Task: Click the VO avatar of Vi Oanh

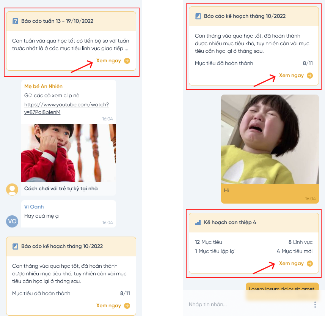Action: coord(12,221)
